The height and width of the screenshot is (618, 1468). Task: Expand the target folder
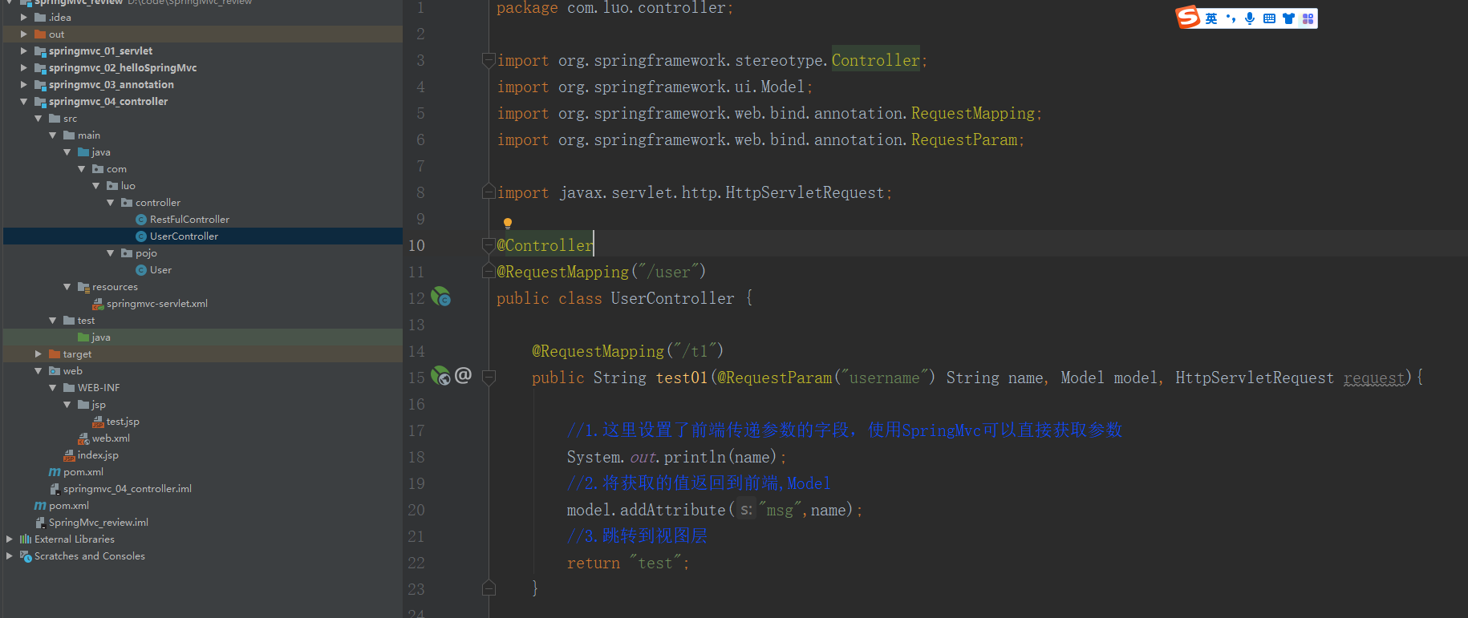39,353
